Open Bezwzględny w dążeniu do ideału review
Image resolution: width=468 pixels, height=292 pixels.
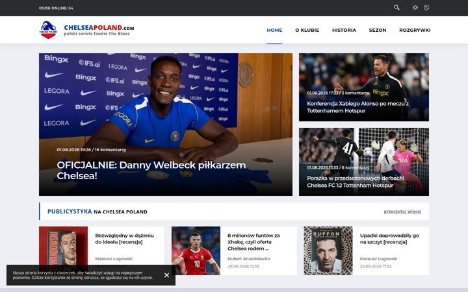coord(124,239)
